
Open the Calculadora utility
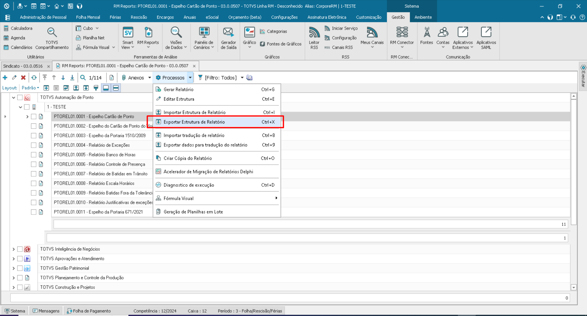(18, 28)
